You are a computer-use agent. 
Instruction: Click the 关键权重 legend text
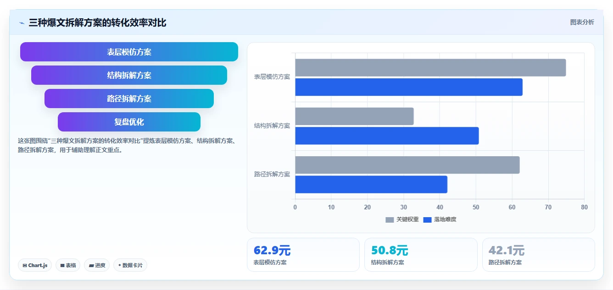pos(407,220)
